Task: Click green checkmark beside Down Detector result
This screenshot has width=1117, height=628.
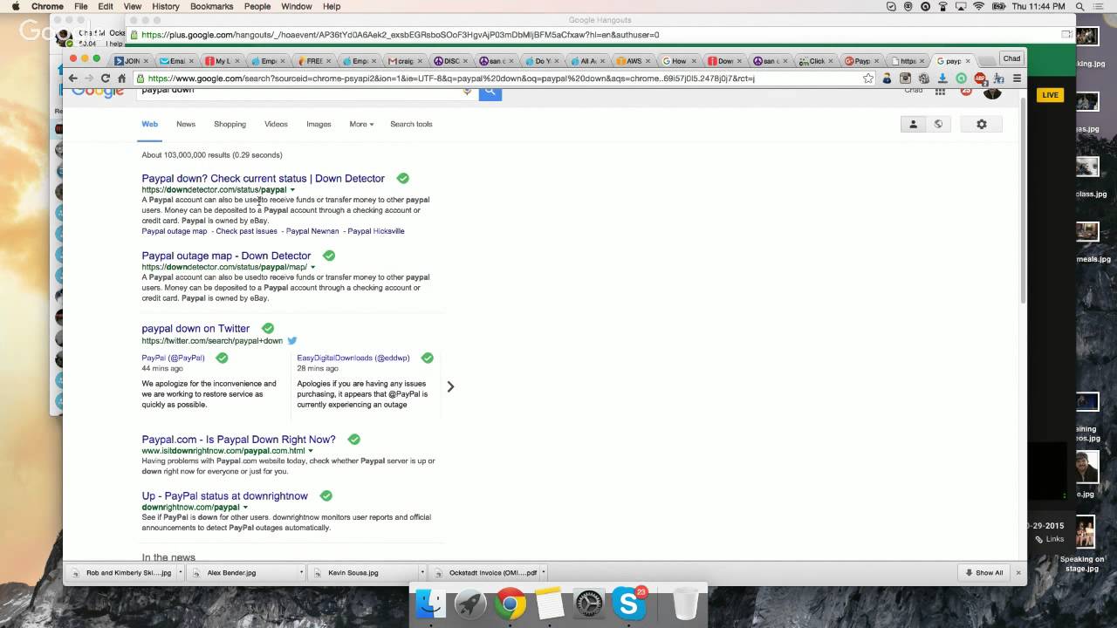Action: pyautogui.click(x=402, y=178)
